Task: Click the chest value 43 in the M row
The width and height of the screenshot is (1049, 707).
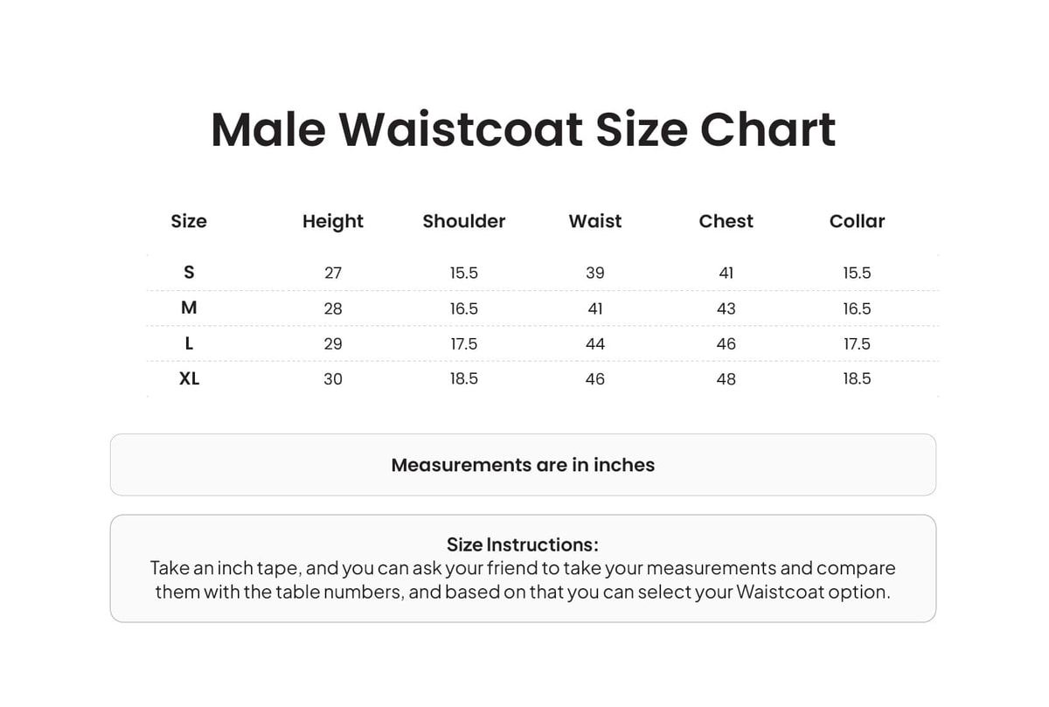Action: click(x=726, y=308)
